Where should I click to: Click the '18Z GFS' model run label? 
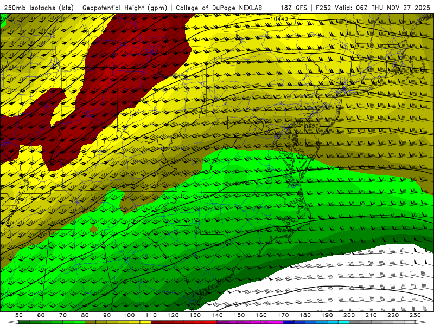click(x=293, y=8)
